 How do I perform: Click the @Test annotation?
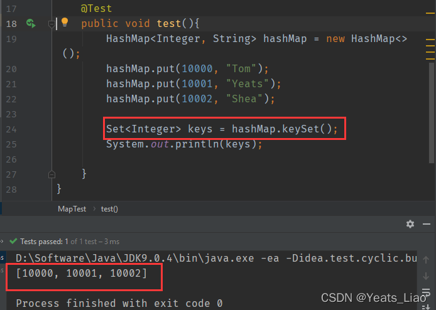(96, 9)
